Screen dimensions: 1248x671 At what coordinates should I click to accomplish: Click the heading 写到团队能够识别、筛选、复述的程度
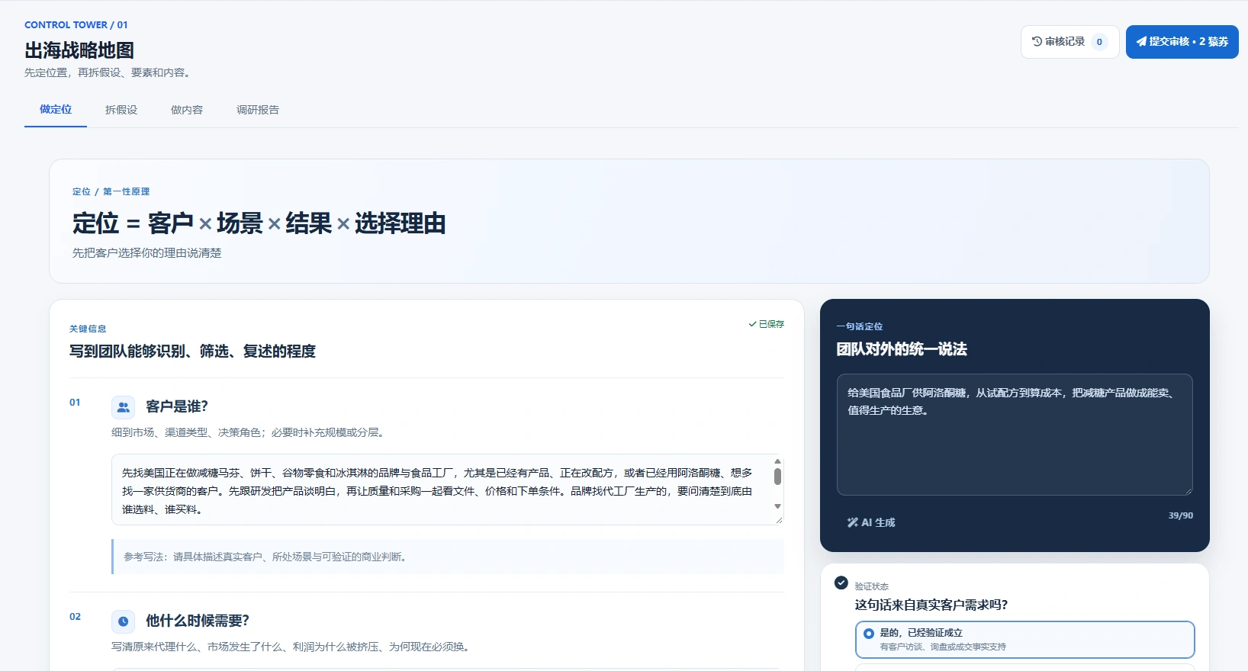click(x=192, y=351)
